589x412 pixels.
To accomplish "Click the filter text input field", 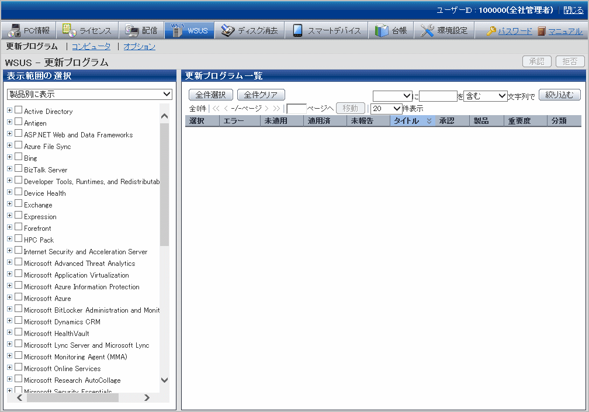I will pos(438,96).
